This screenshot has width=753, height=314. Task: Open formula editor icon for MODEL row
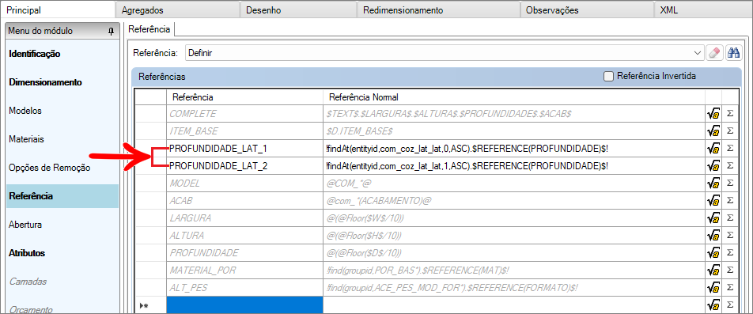pos(713,183)
